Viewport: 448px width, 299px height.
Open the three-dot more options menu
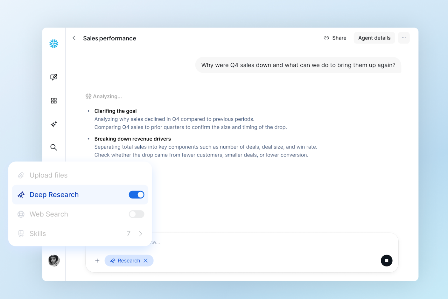403,38
